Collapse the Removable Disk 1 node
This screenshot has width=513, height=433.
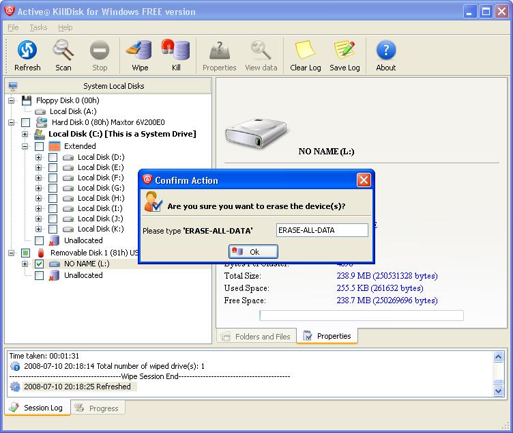pos(12,253)
